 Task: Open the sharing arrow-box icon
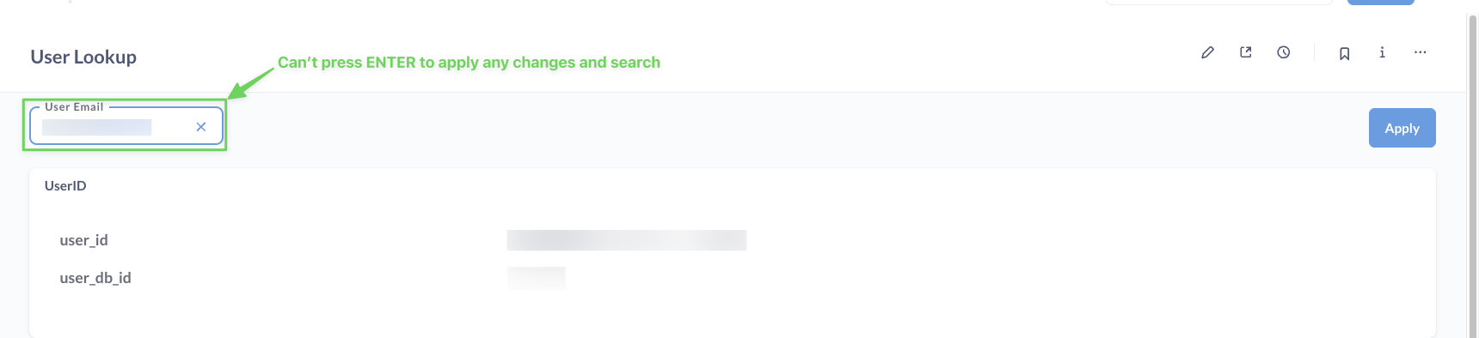tap(1245, 52)
